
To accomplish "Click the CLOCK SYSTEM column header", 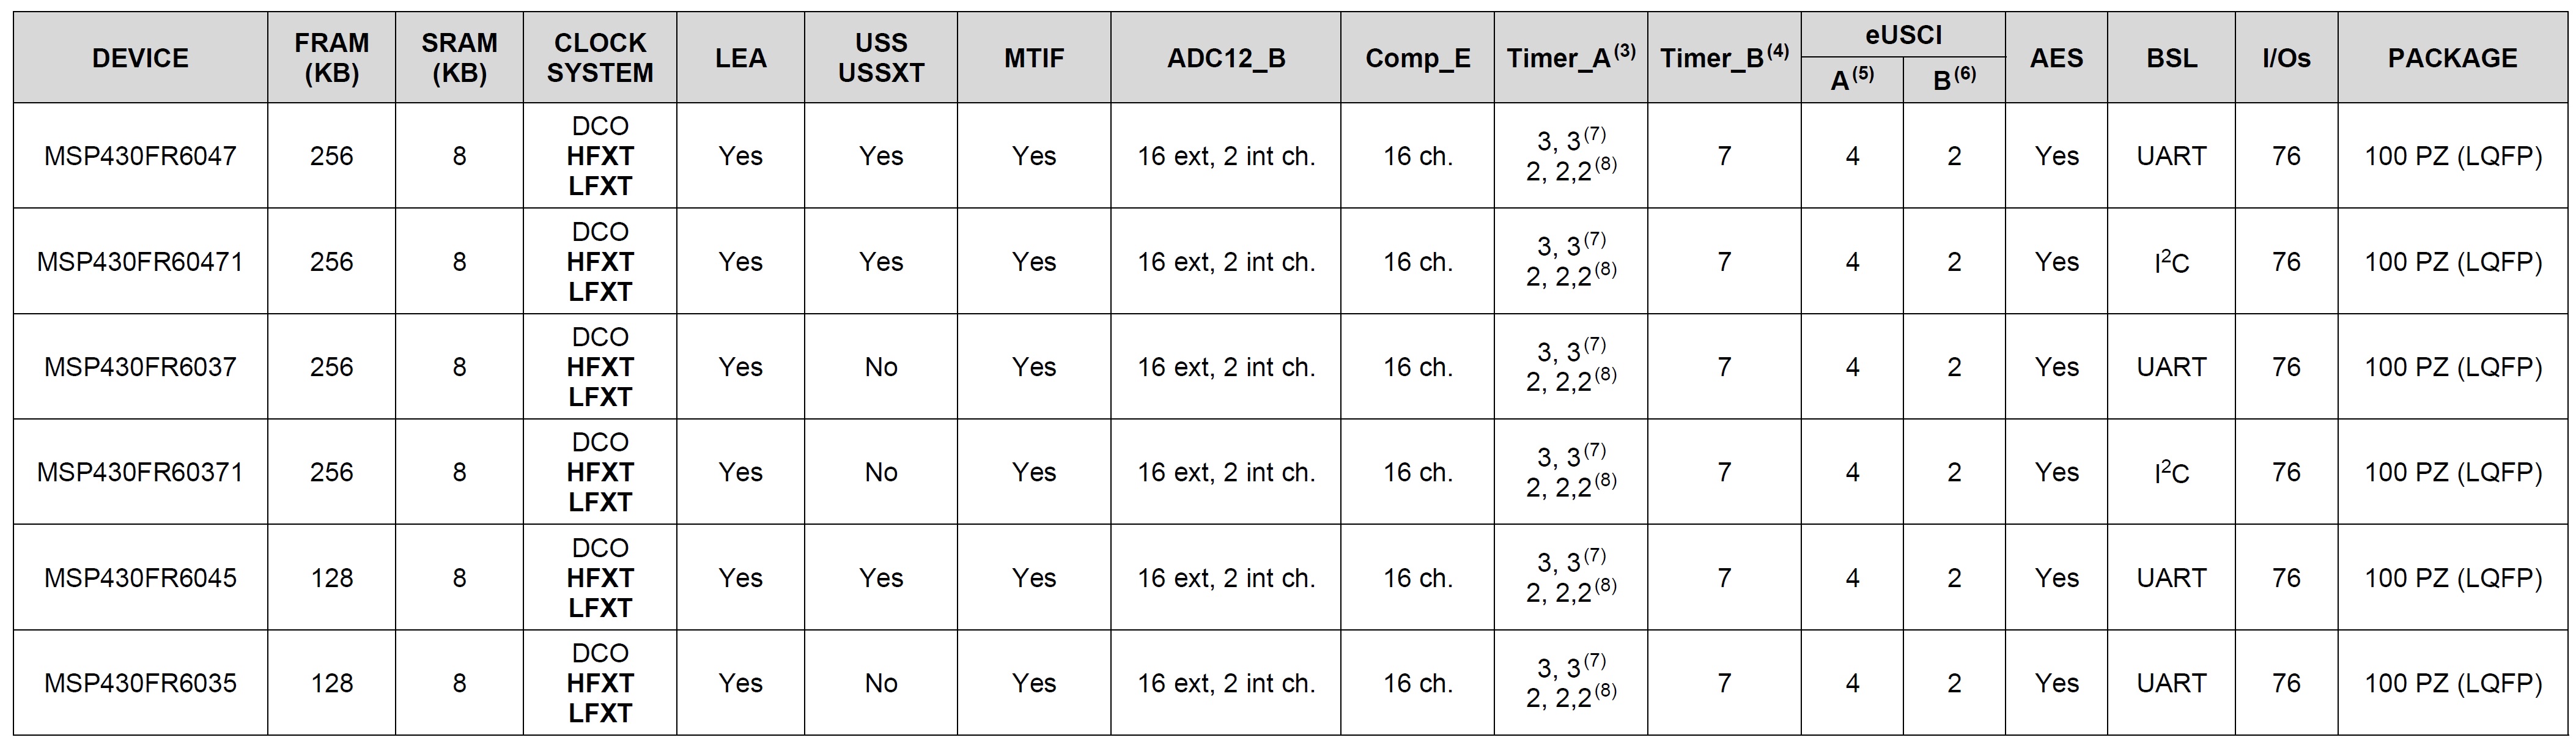I will tap(600, 58).
